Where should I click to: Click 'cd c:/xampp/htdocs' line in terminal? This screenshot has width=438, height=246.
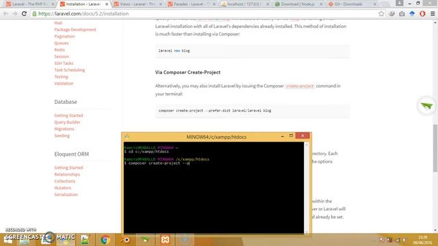(146, 152)
